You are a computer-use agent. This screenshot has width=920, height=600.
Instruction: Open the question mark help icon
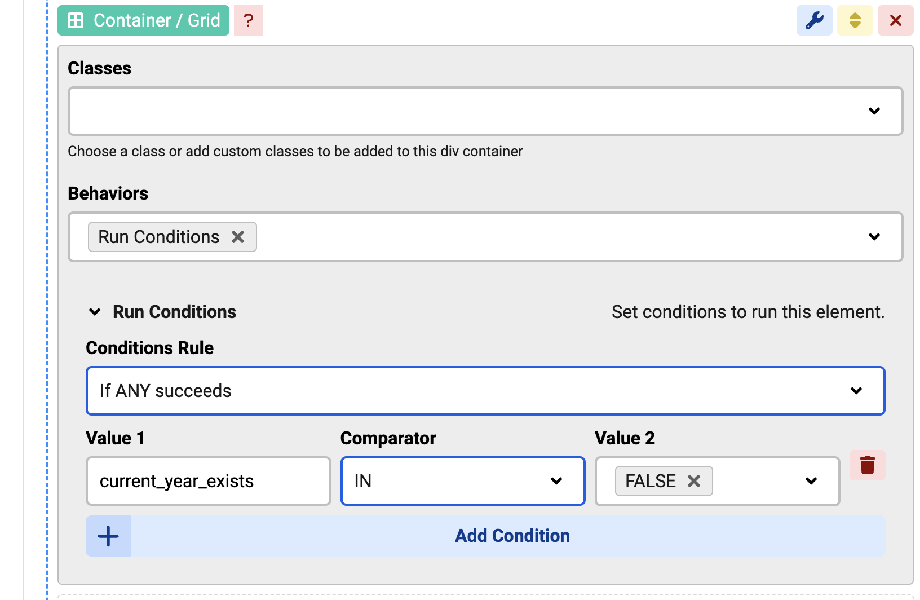248,20
